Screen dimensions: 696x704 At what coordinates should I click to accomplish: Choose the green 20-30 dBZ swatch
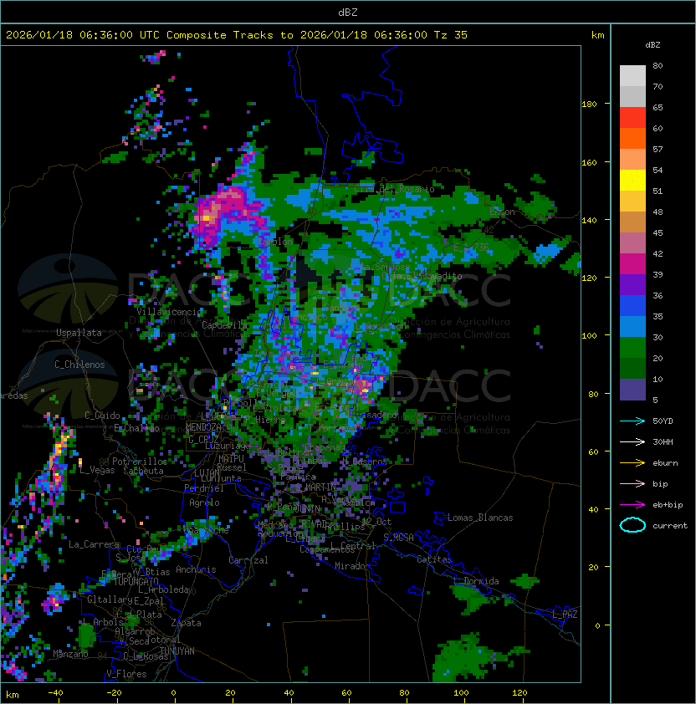(632, 348)
